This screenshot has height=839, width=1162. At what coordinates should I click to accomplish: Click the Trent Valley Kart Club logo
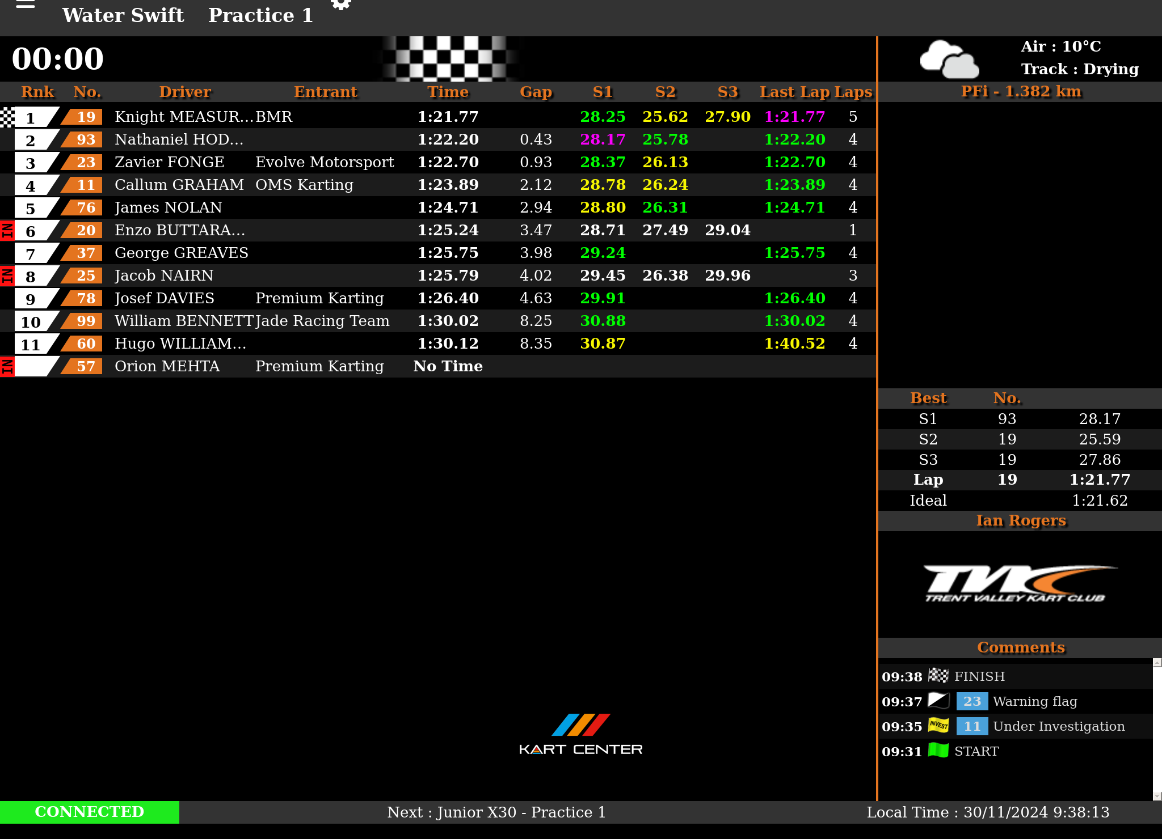[x=1020, y=583]
